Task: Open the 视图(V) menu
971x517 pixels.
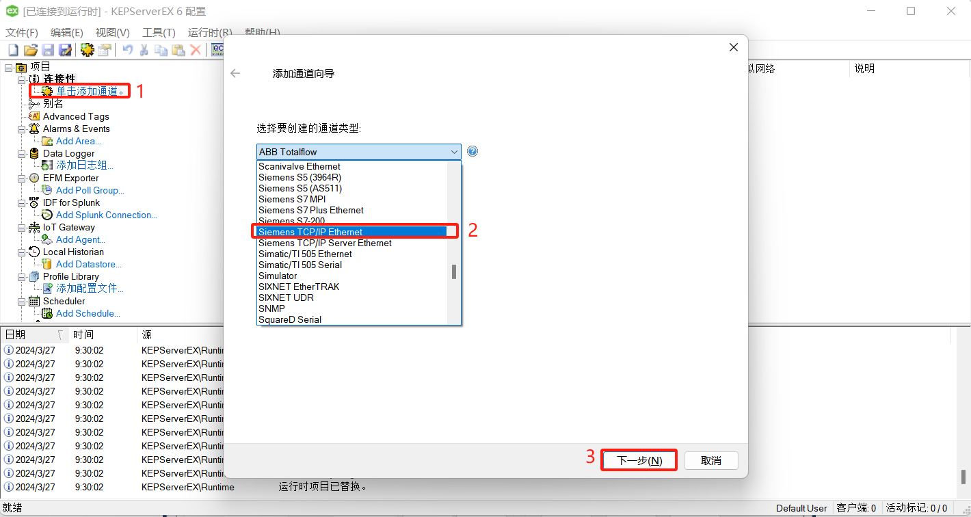Action: (x=112, y=32)
